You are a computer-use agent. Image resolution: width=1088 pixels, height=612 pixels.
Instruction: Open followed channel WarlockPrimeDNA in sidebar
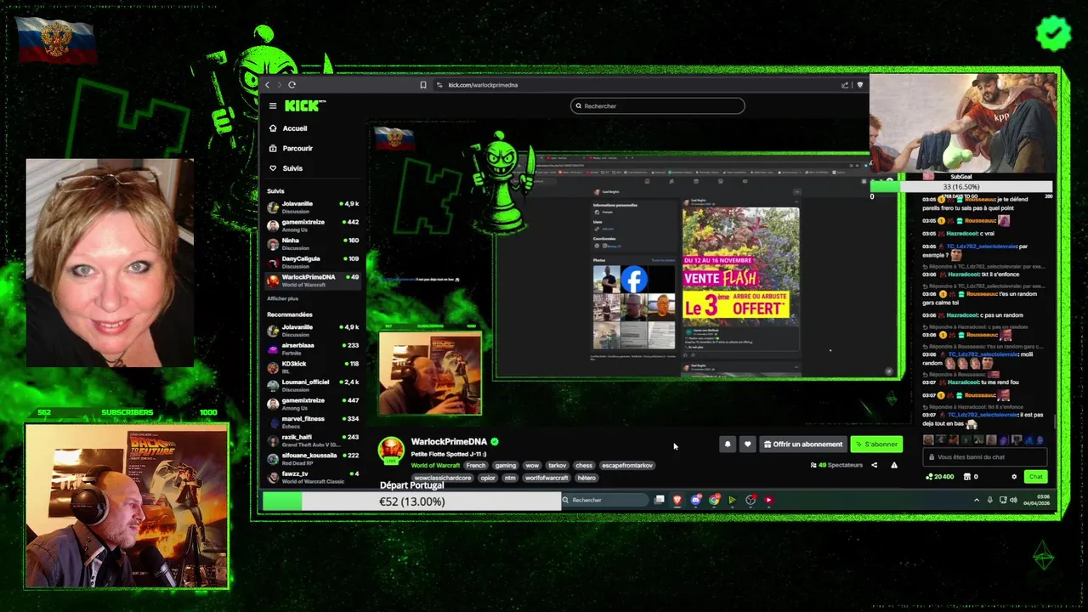(313, 280)
